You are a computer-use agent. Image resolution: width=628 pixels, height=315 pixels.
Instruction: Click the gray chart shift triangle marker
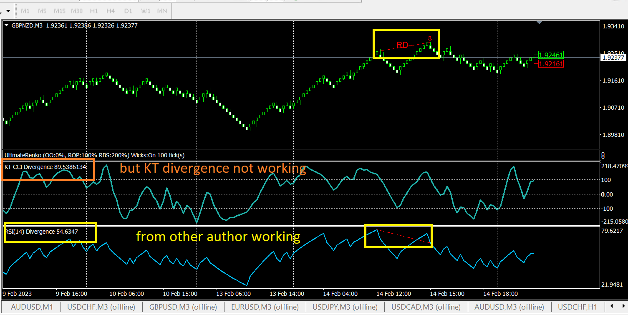click(540, 23)
